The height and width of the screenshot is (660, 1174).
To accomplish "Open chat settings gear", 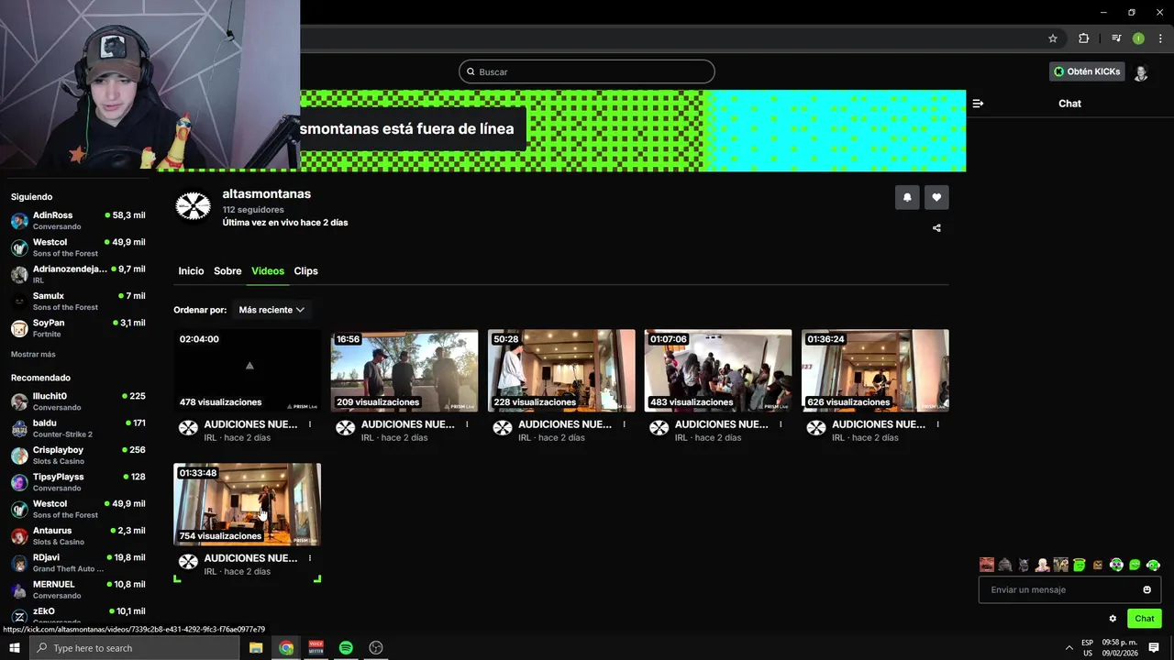I will click(1113, 619).
